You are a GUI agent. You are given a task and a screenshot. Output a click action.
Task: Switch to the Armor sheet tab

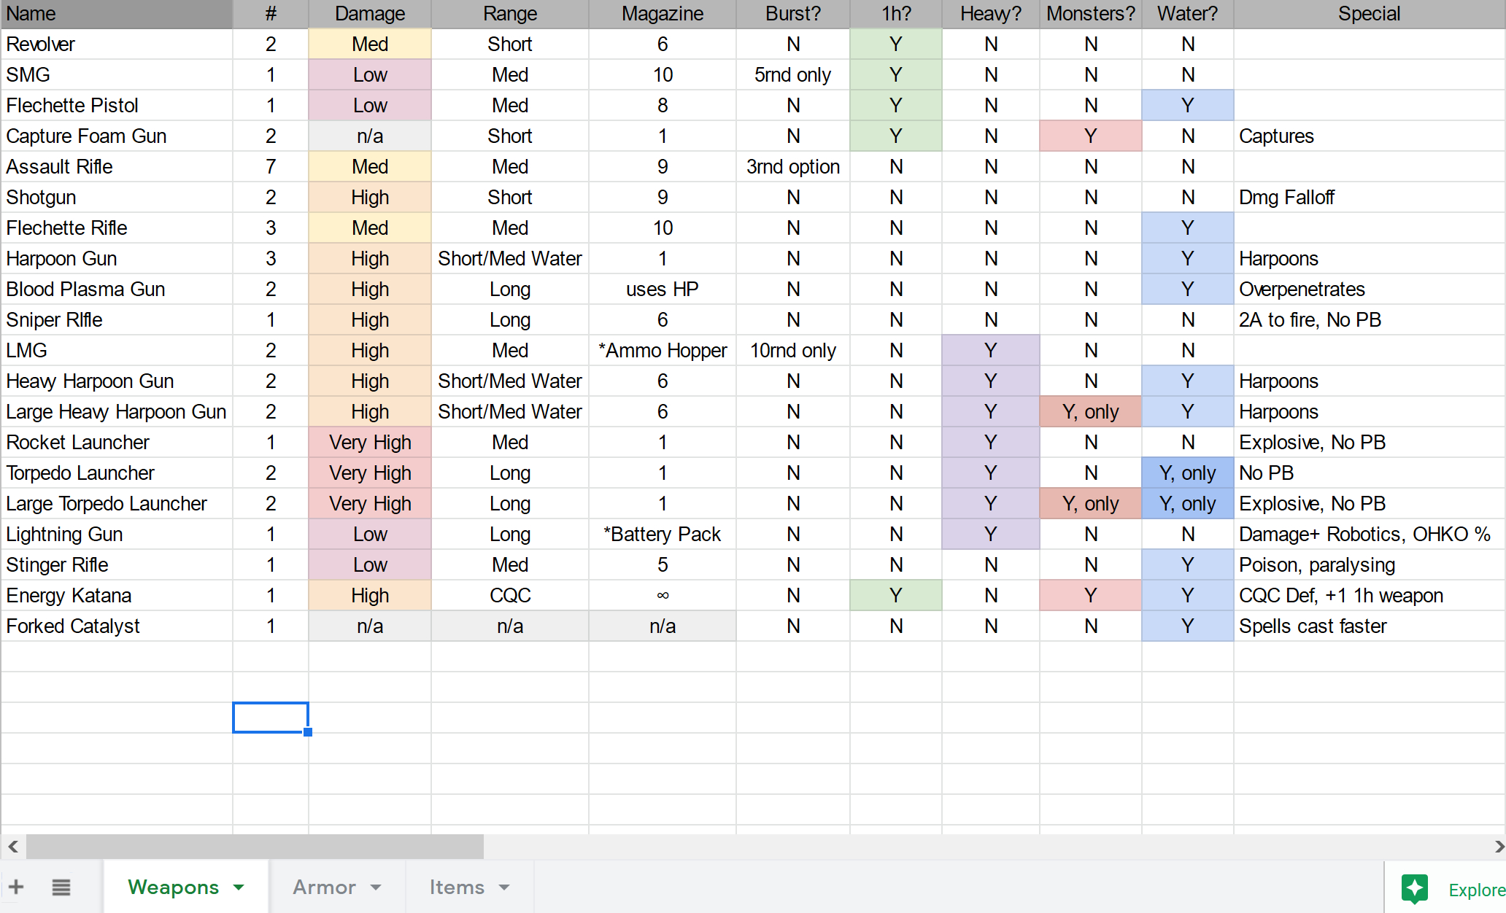click(324, 887)
